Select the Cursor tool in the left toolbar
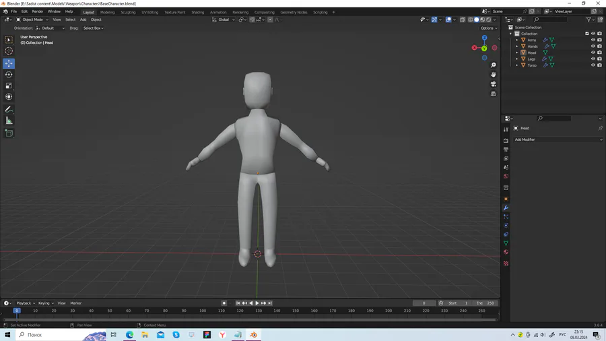606x341 pixels. pos(9,51)
